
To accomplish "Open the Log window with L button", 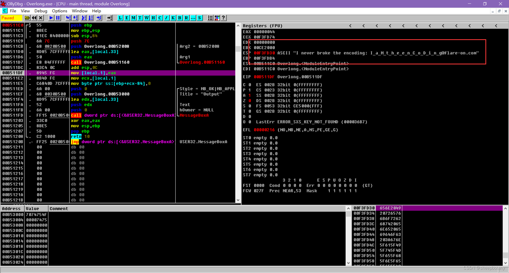I will click(120, 18).
